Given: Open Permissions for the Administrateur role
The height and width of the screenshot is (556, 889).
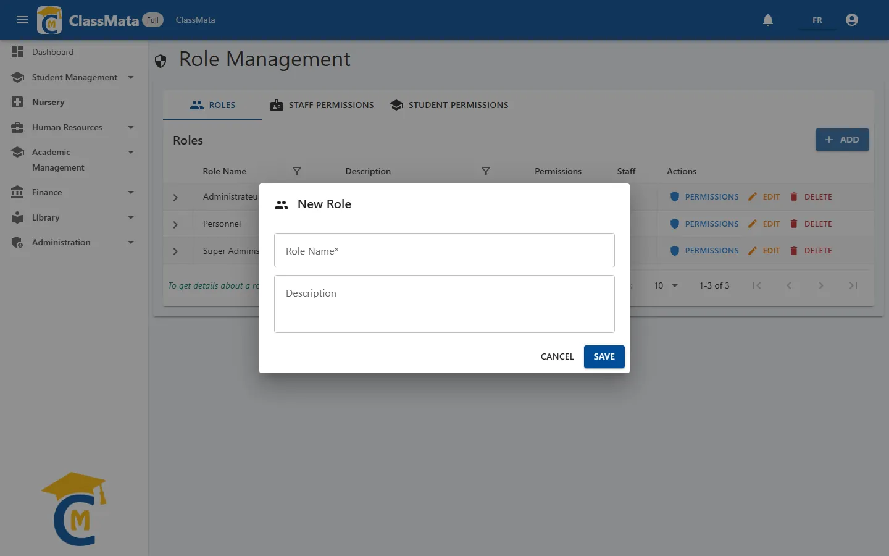Looking at the screenshot, I should click(704, 196).
